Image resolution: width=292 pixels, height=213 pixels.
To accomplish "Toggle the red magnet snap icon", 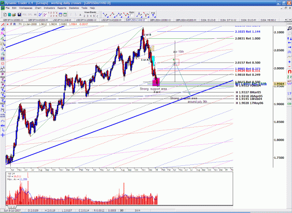I will point(289,71).
